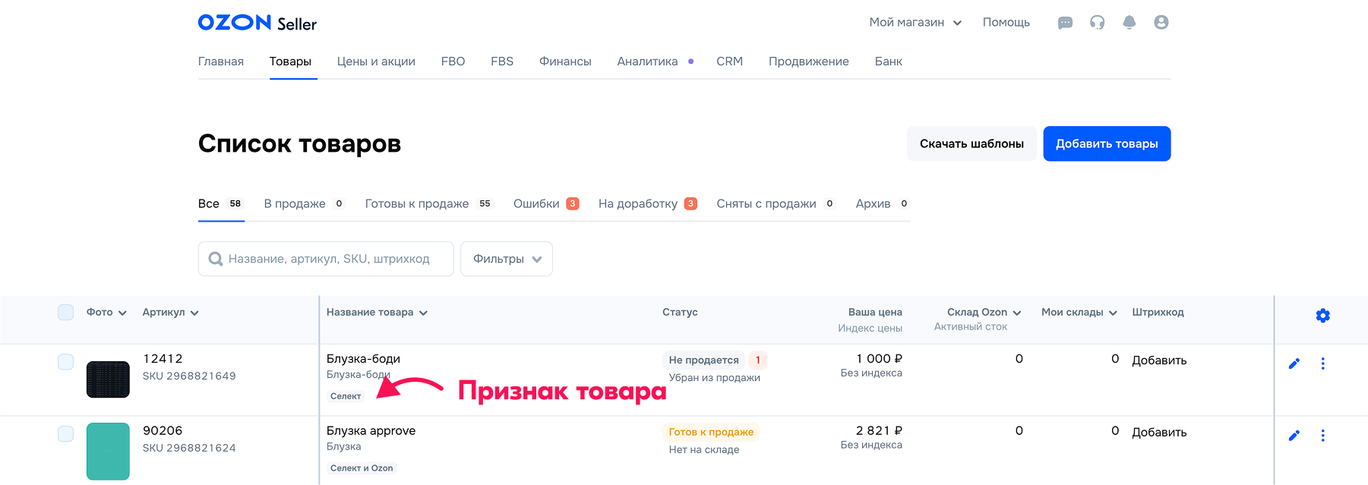Click the price 2 821 ₽
Screen dimensions: 1368x485
879,431
